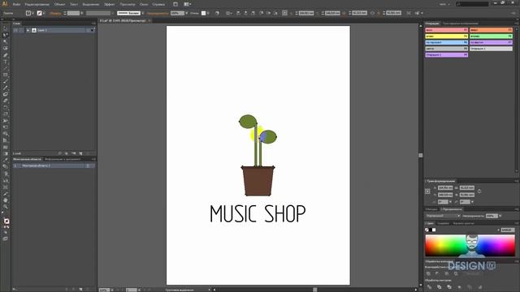Click the Trim icon in Pathfinder panel
Viewport: 520px width, 292px height.
coord(440,286)
